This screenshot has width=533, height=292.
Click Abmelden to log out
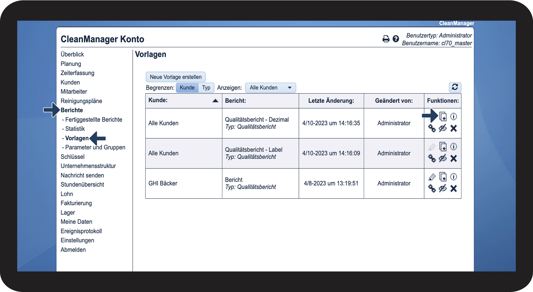73,250
